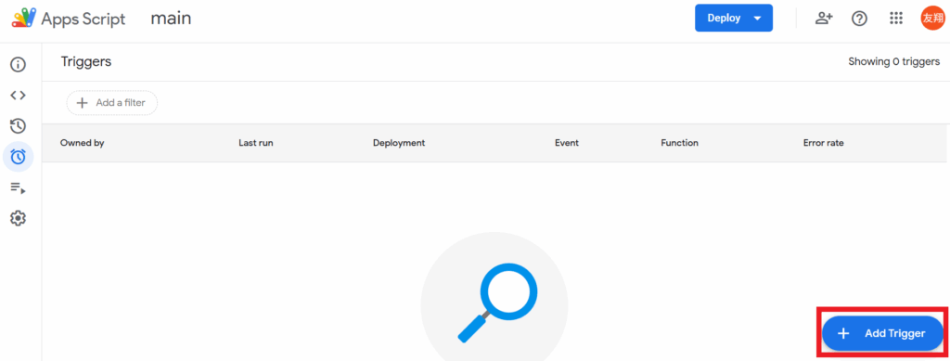Image resolution: width=950 pixels, height=361 pixels.
Task: Open Executions list in sidebar
Action: tap(19, 187)
